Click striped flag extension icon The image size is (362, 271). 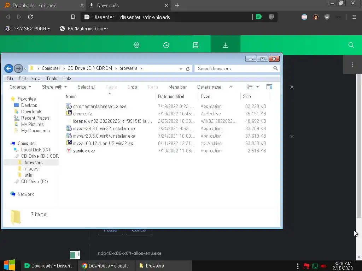(x=304, y=17)
